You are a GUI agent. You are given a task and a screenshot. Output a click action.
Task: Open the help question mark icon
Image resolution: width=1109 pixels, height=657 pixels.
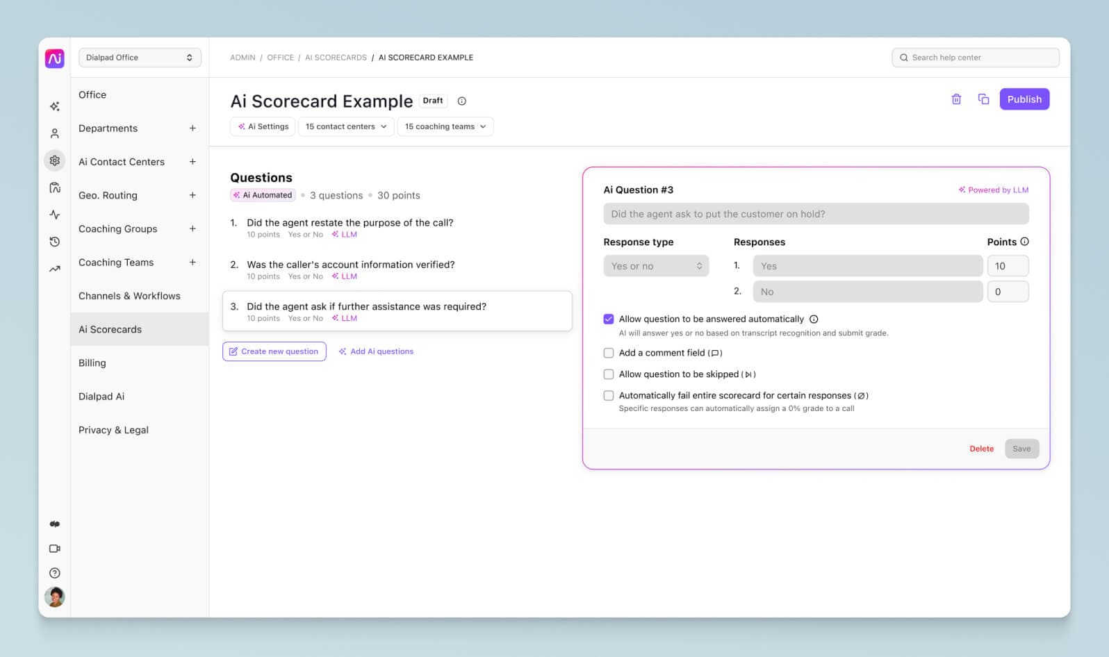tap(55, 573)
